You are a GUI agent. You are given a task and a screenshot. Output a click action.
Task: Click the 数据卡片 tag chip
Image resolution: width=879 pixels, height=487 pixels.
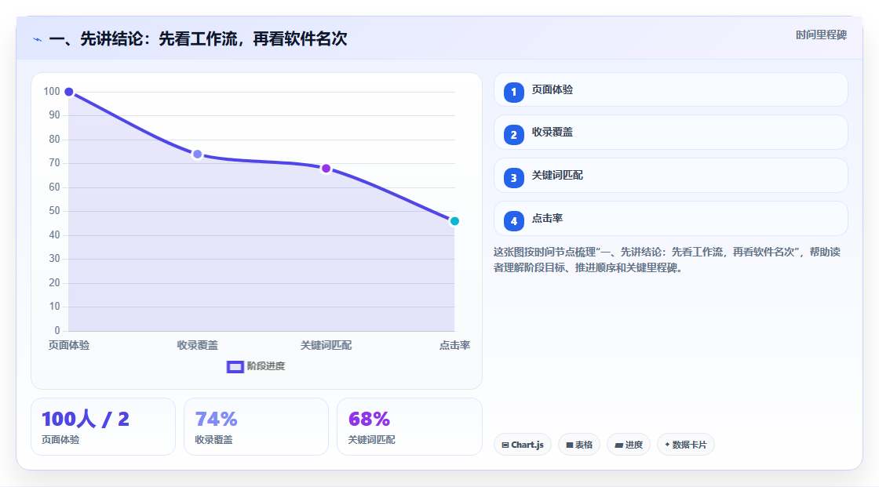[x=686, y=445]
